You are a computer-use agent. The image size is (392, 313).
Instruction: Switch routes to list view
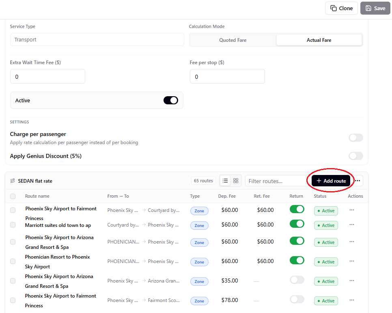click(x=225, y=181)
